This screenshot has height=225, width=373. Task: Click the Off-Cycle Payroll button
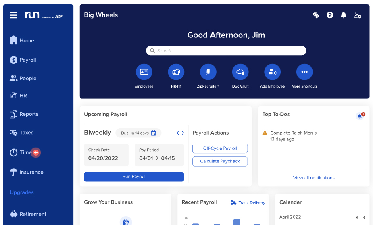click(x=220, y=148)
